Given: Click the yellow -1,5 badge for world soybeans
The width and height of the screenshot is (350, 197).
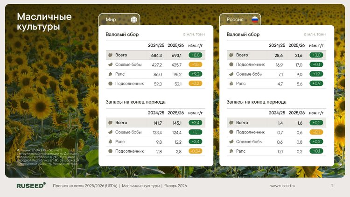Looking at the screenshot, I should pyautogui.click(x=195, y=64).
